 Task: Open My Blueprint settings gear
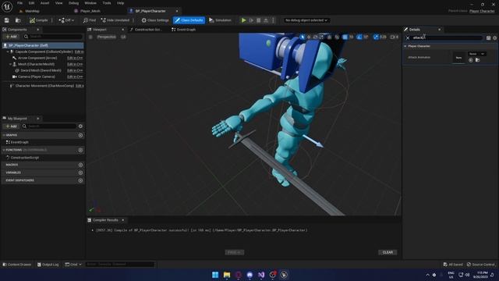click(x=80, y=126)
